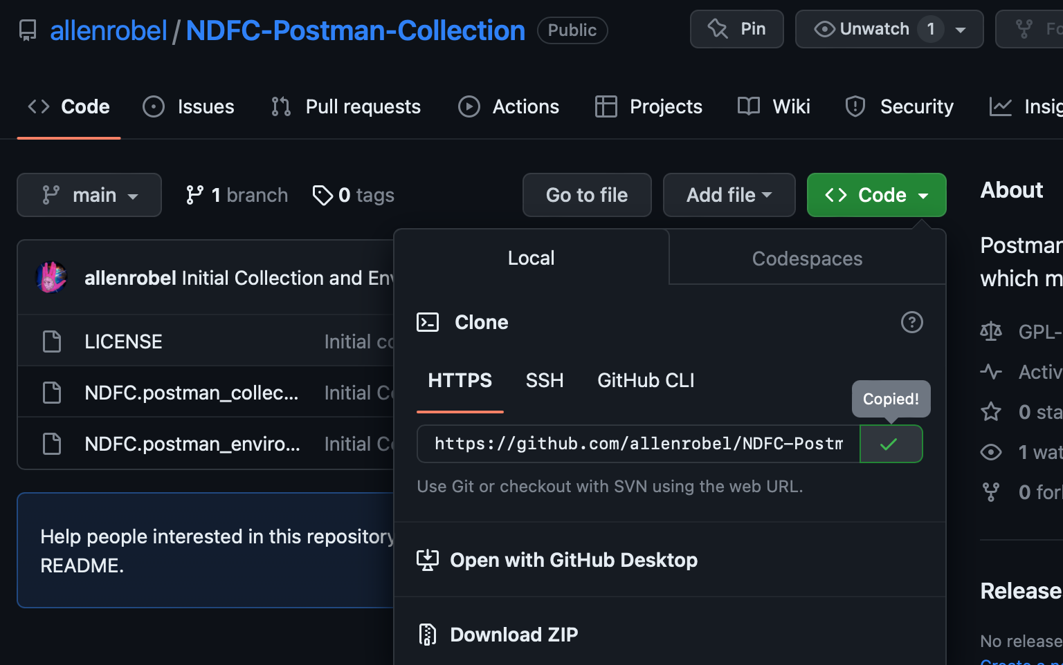1063x665 pixels.
Task: Click the file icon beside NDFC.postman_collec...
Action: click(52, 393)
